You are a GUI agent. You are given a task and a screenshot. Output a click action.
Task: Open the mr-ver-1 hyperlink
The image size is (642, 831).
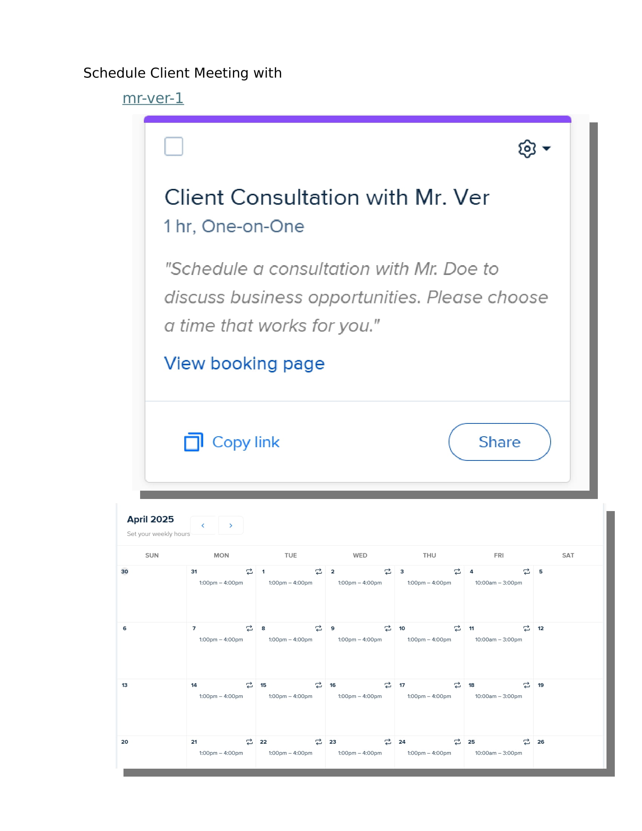153,98
